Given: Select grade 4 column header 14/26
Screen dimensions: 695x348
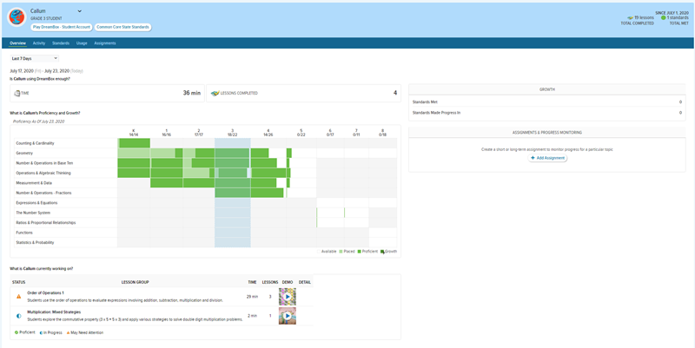Looking at the screenshot, I should tap(268, 133).
